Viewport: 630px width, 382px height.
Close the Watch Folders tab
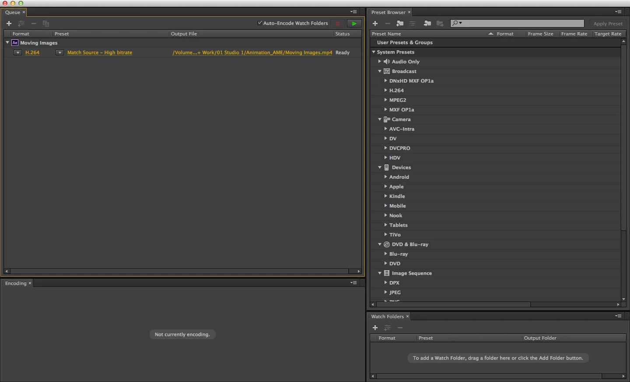tap(407, 316)
